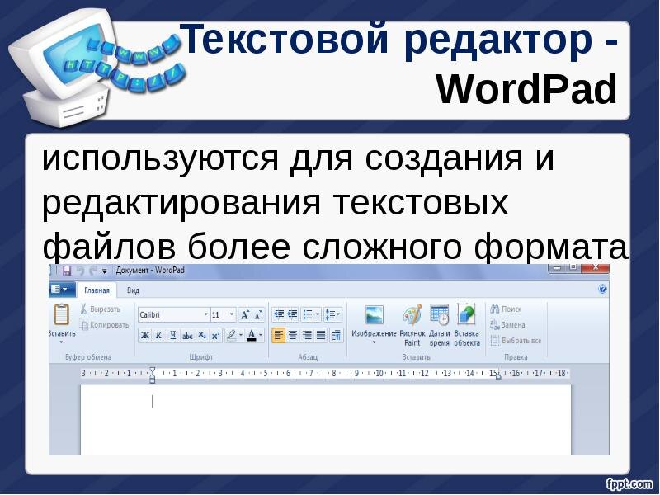The image size is (660, 495).
Task: Click the Дата и время calendar icon
Action: 440,315
